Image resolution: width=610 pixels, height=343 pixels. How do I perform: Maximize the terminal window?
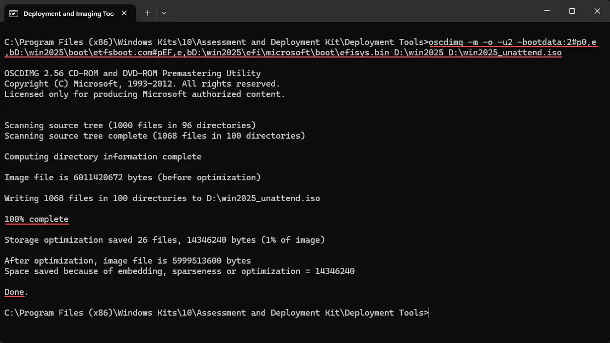572,11
